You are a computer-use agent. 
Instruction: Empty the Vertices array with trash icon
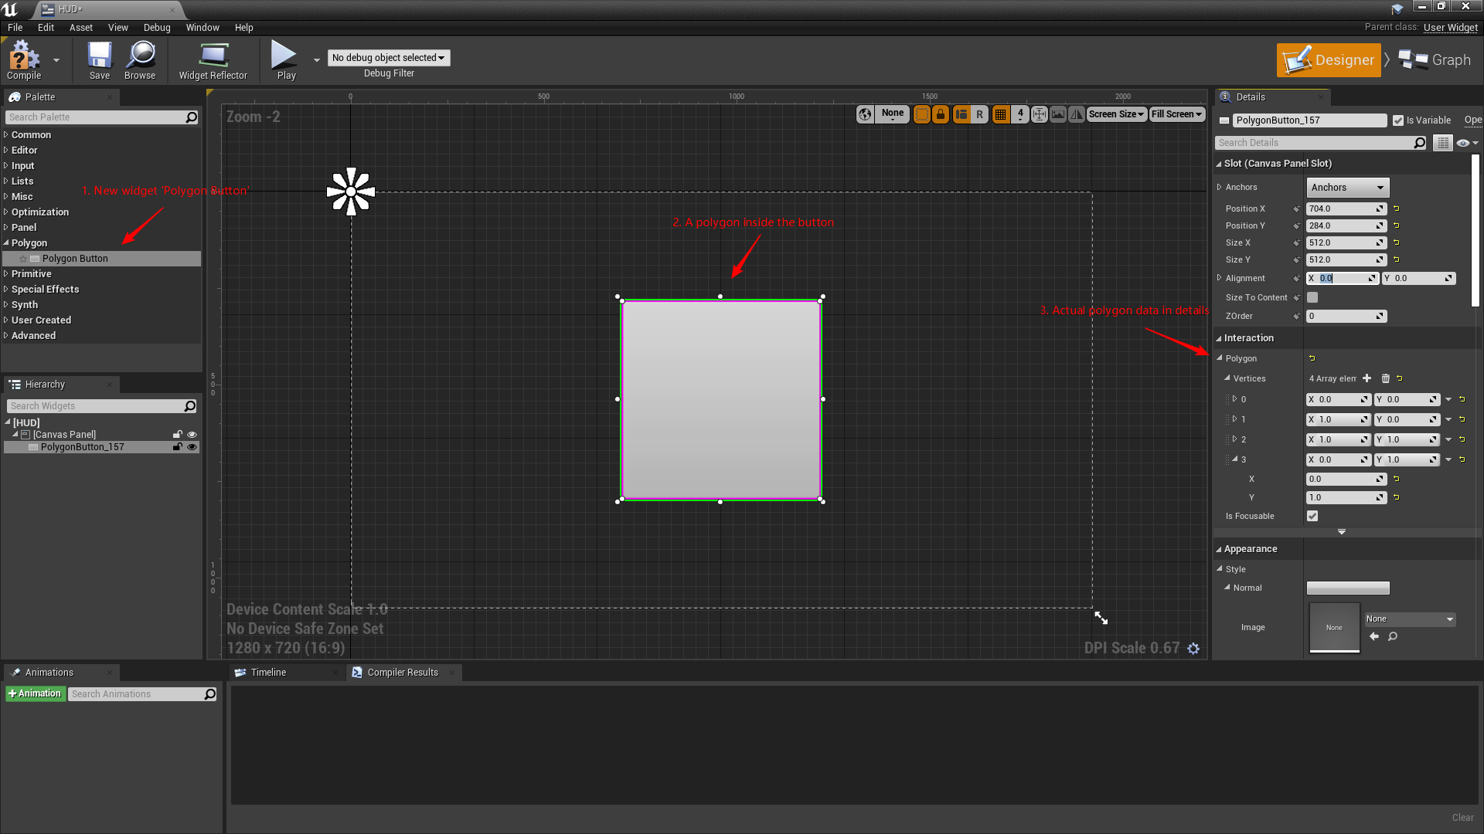(1385, 378)
